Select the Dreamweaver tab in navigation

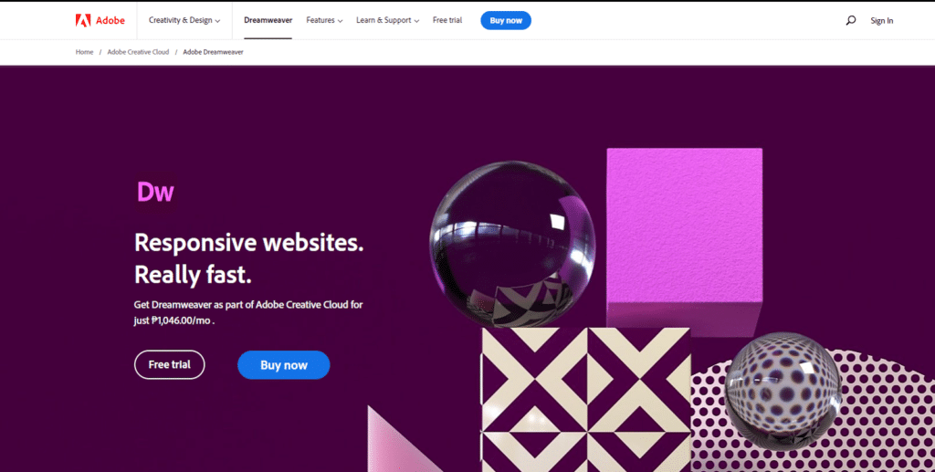point(268,20)
